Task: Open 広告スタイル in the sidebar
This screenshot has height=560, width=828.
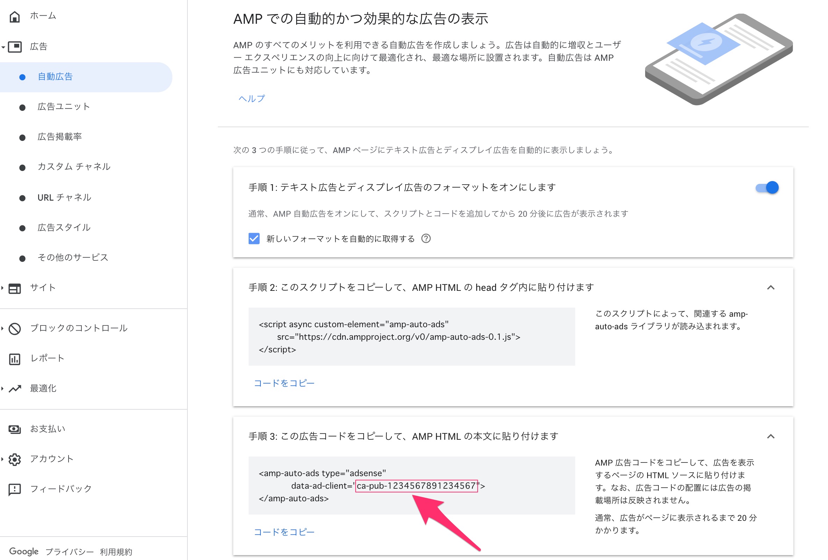Action: click(64, 228)
